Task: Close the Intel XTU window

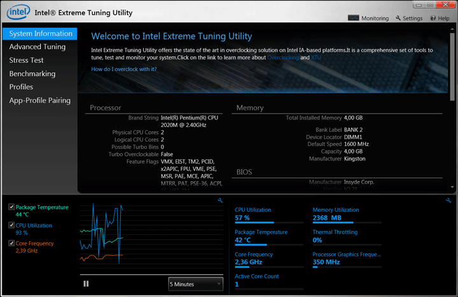Action: click(446, 4)
